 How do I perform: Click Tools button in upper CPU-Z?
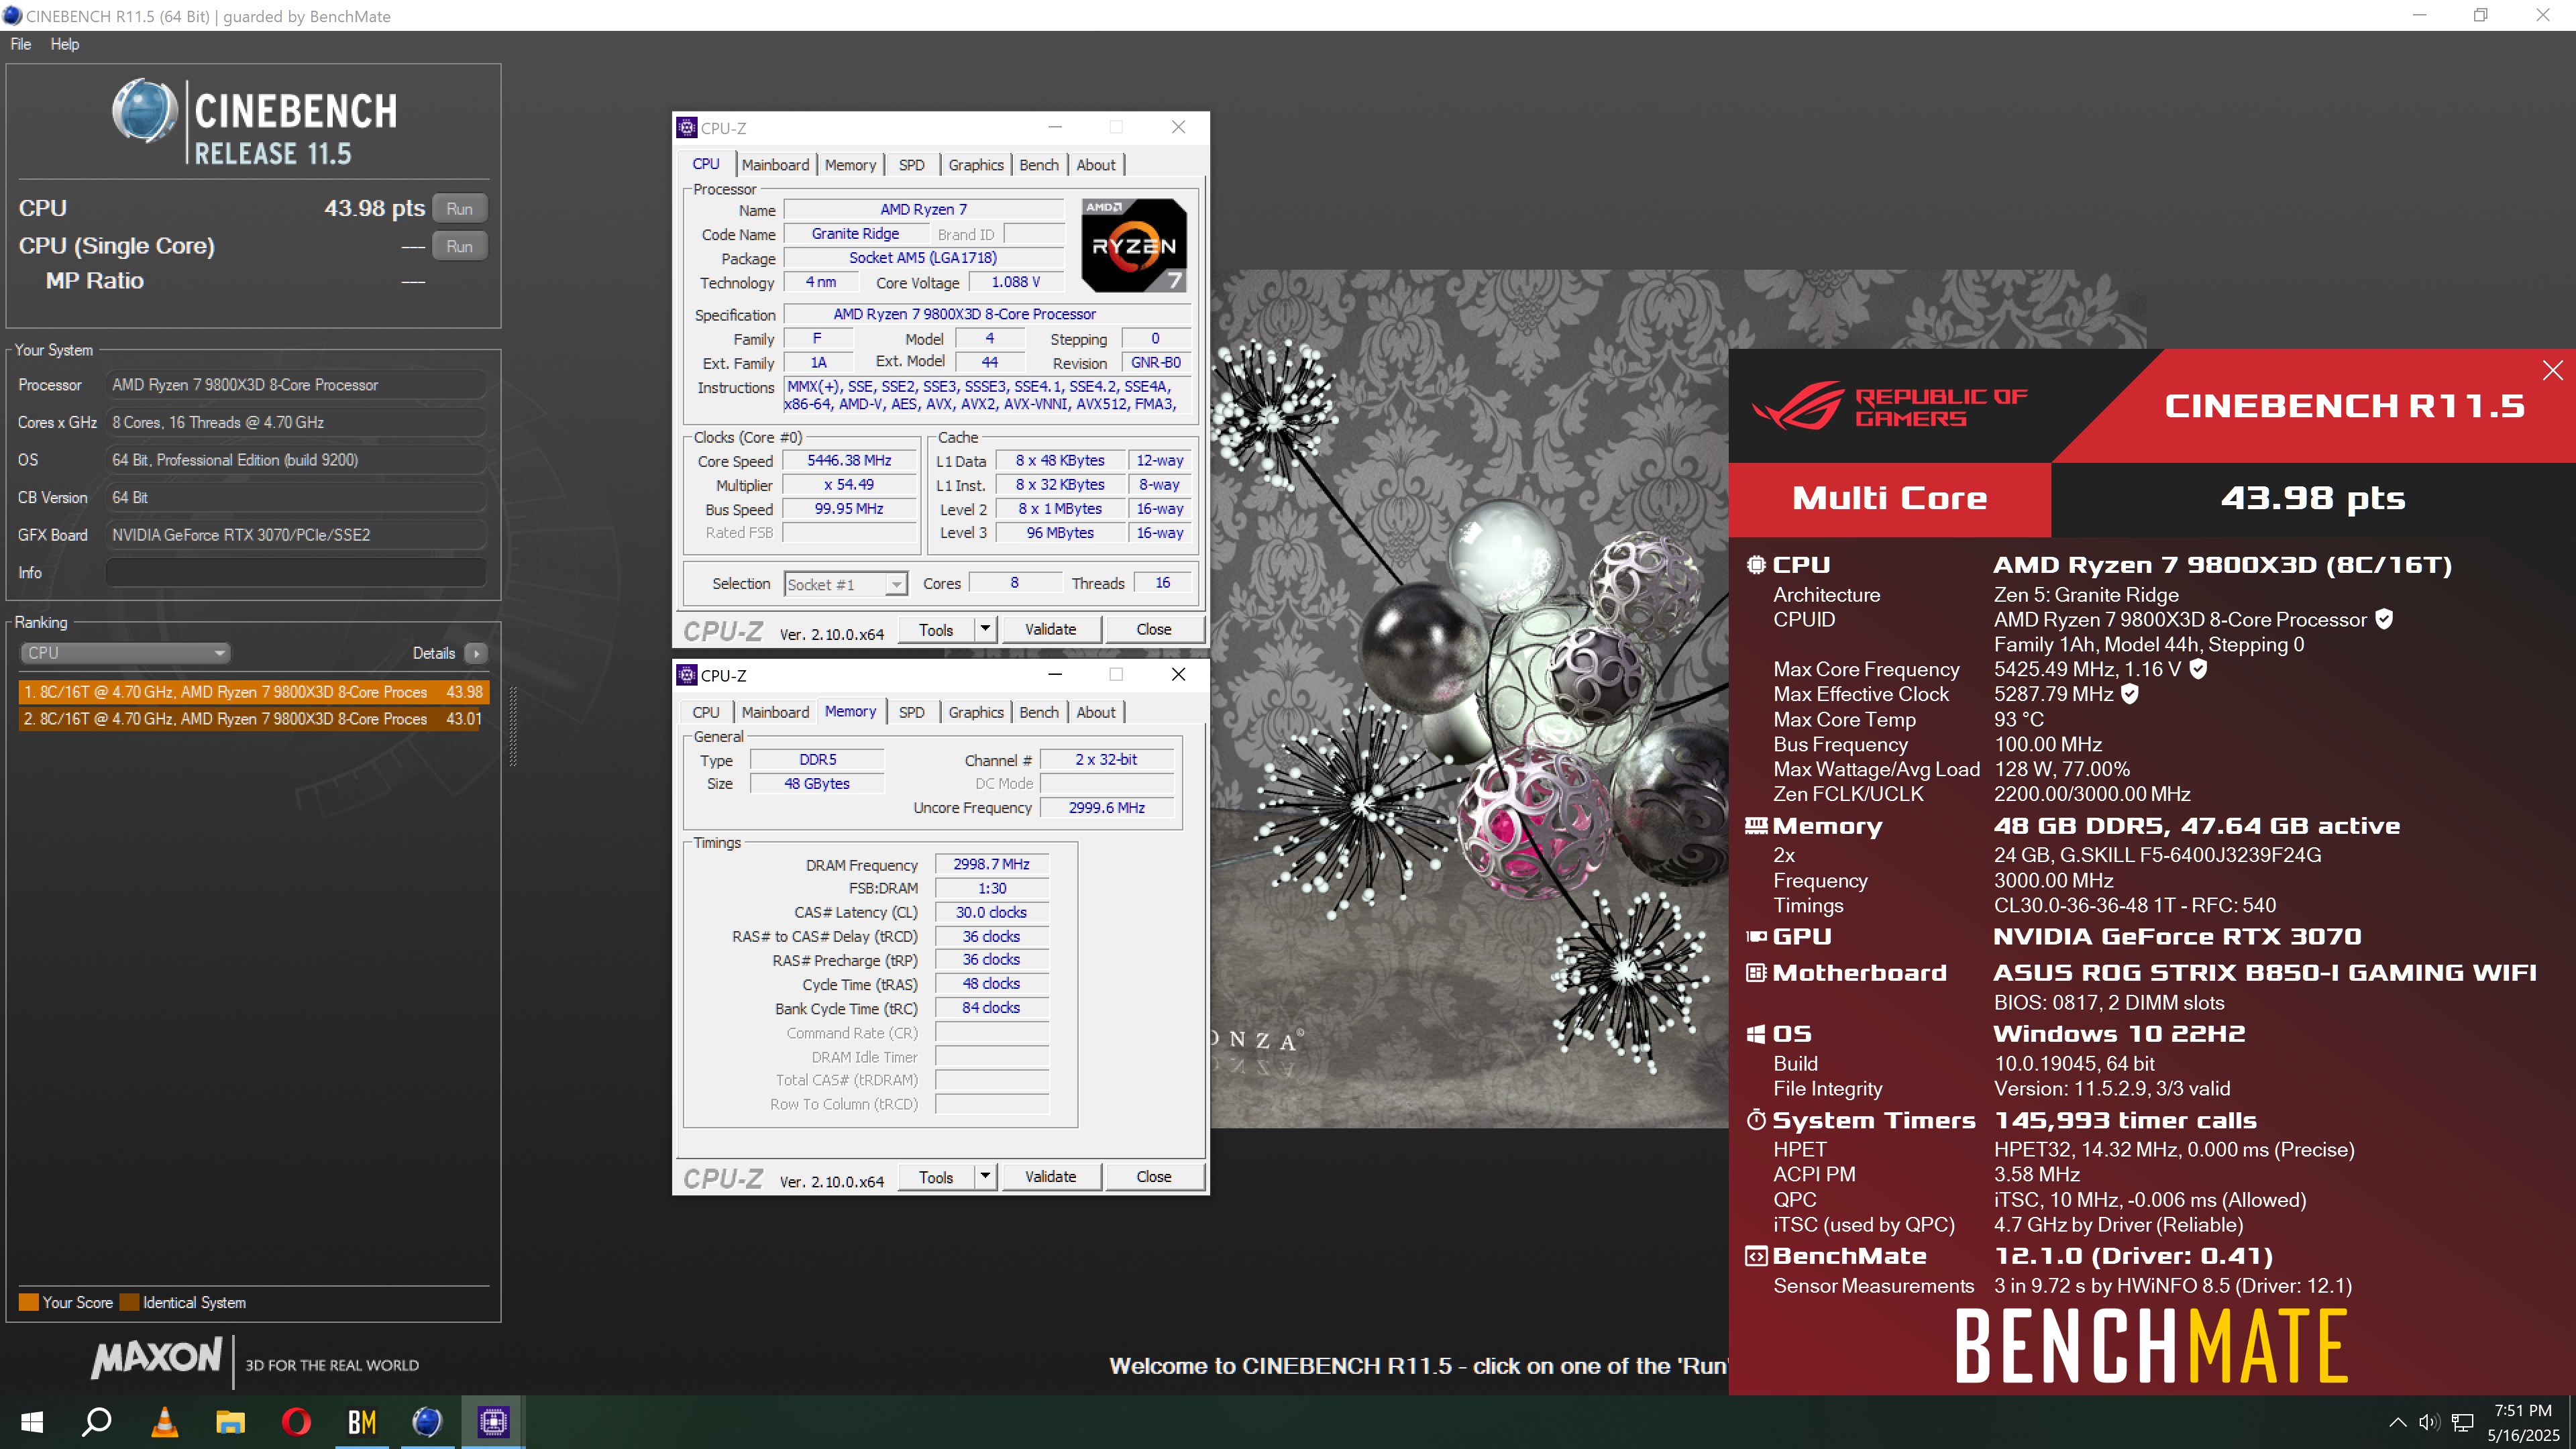point(936,629)
